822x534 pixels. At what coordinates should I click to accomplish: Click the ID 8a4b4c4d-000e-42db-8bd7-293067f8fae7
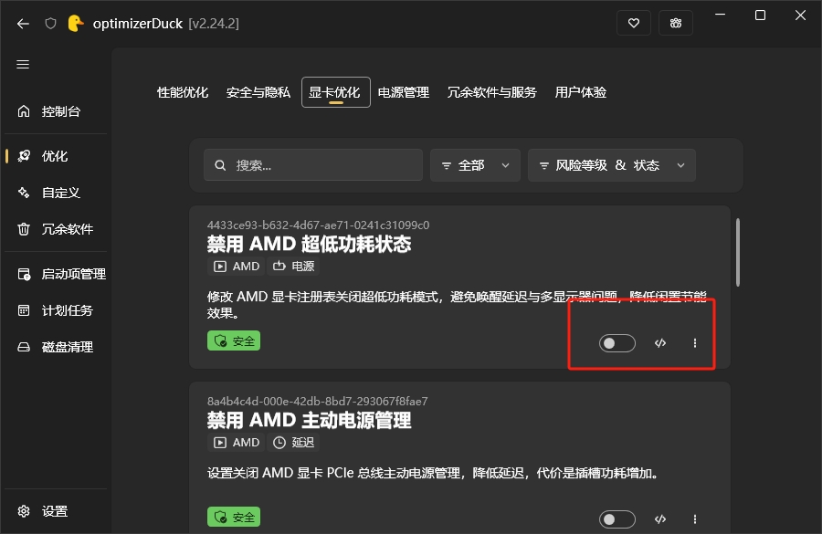pyautogui.click(x=317, y=402)
